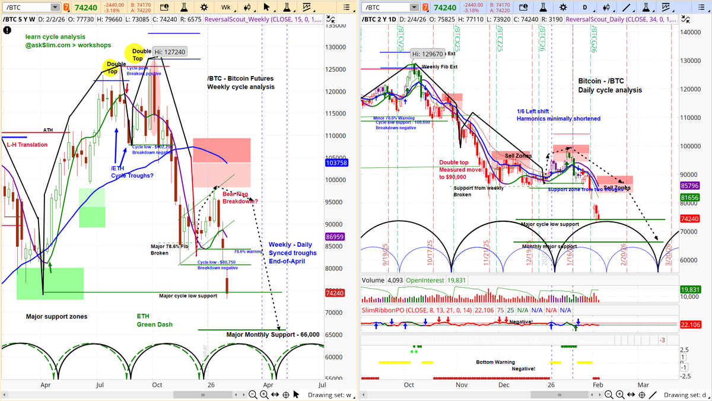Viewport: 712px width, 401px height.
Task: Click the orange number 7 link icon in daily chart
Action: 426,8
